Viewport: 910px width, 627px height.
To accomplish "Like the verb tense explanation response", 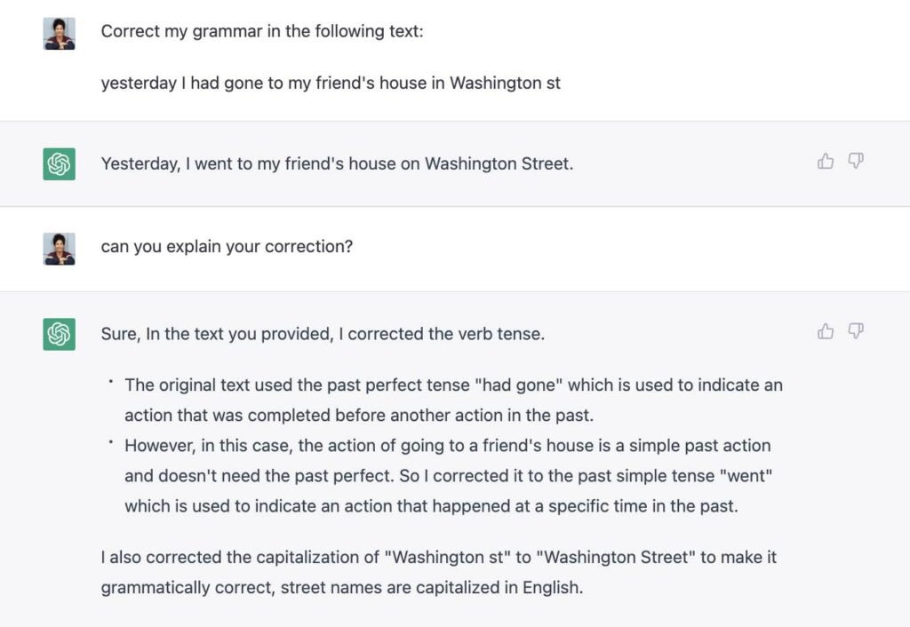I will coord(826,331).
